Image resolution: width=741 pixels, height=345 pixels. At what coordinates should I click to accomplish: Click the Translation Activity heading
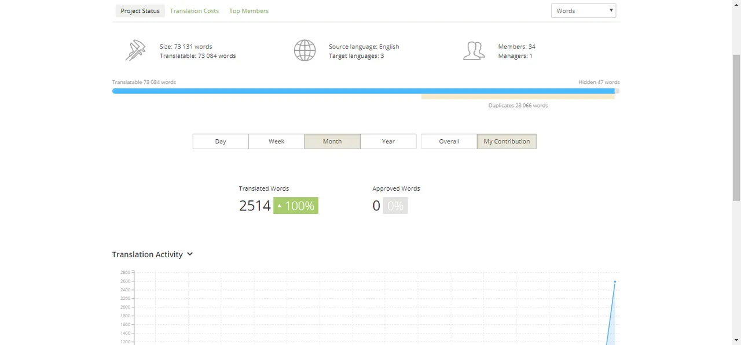pos(148,254)
